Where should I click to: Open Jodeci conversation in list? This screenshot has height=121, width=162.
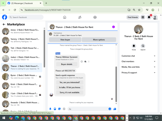[22, 58]
